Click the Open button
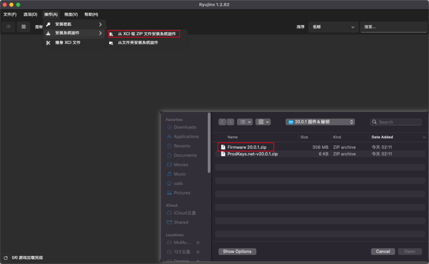 (409, 252)
